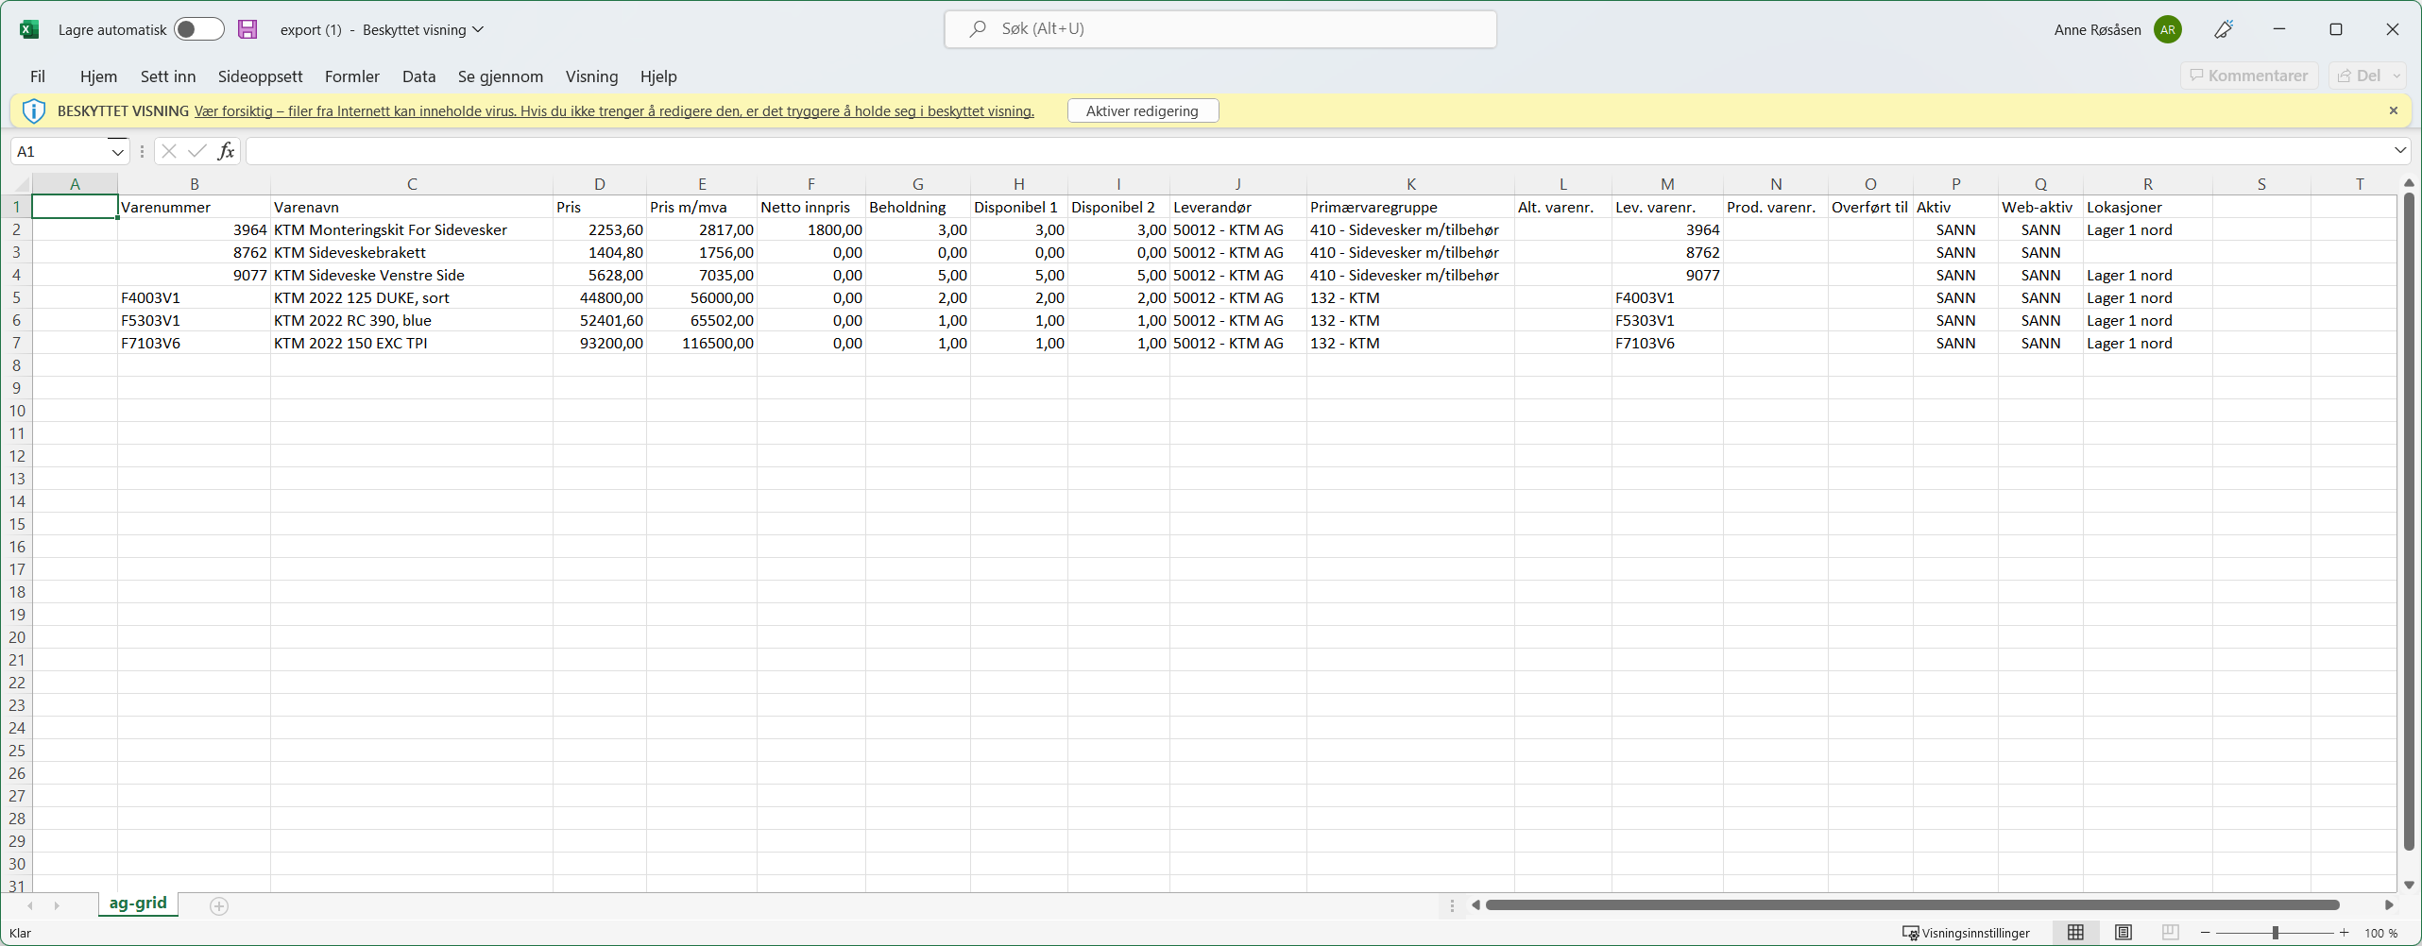Viewport: 2422px width, 946px height.
Task: Click the horizontal scroll left arrow
Action: (x=1475, y=905)
